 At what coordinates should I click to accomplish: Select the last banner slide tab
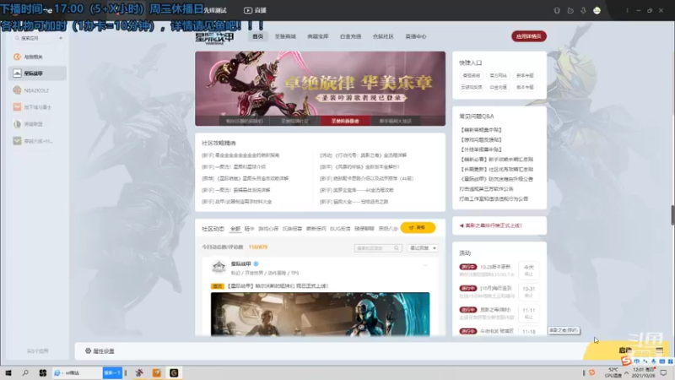[x=395, y=121]
